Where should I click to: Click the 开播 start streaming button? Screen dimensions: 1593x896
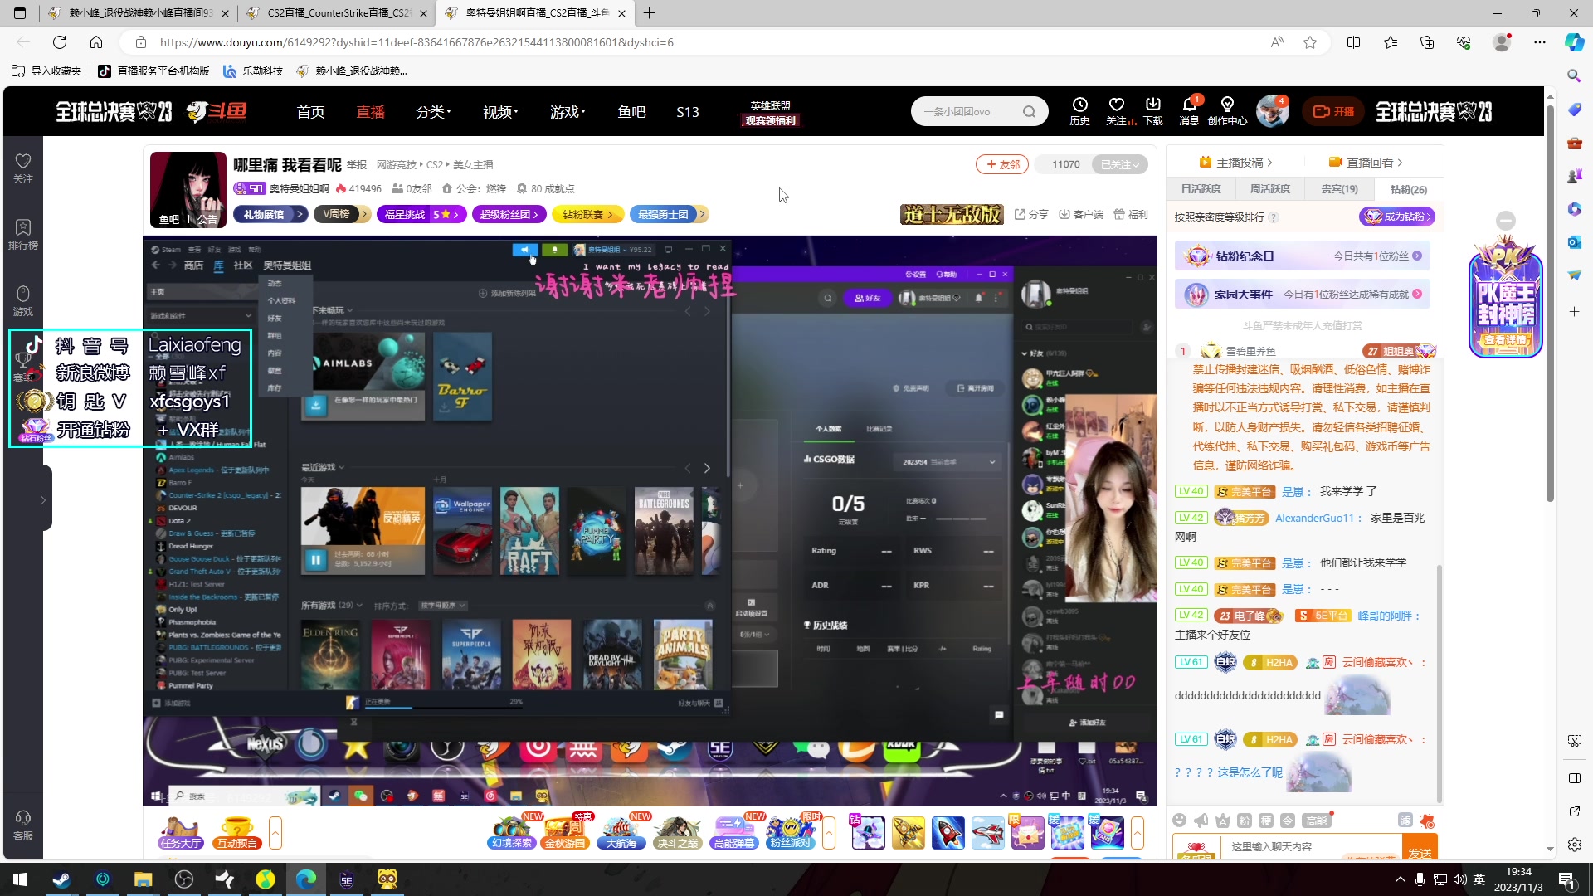click(1334, 111)
